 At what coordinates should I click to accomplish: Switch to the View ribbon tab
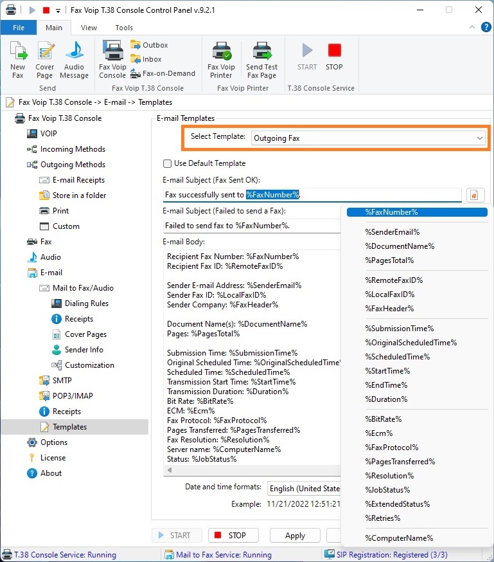pyautogui.click(x=89, y=27)
